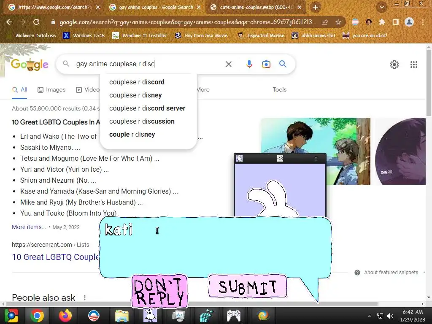Open the Espectral McGee bookmark
This screenshot has width=432, height=324.
tap(261, 35)
